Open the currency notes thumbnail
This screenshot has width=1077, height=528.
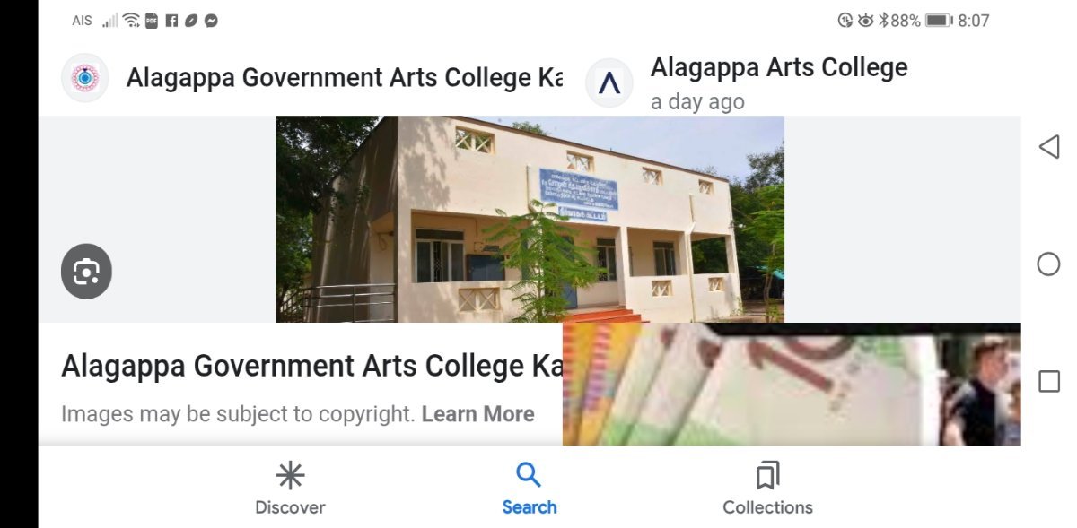click(792, 384)
